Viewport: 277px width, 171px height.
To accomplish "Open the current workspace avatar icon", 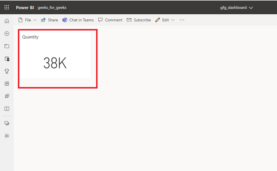I will pos(7,136).
